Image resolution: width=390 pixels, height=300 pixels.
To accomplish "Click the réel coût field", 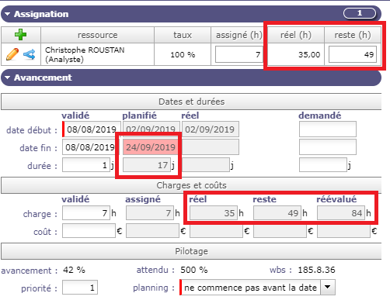I will point(216,231).
